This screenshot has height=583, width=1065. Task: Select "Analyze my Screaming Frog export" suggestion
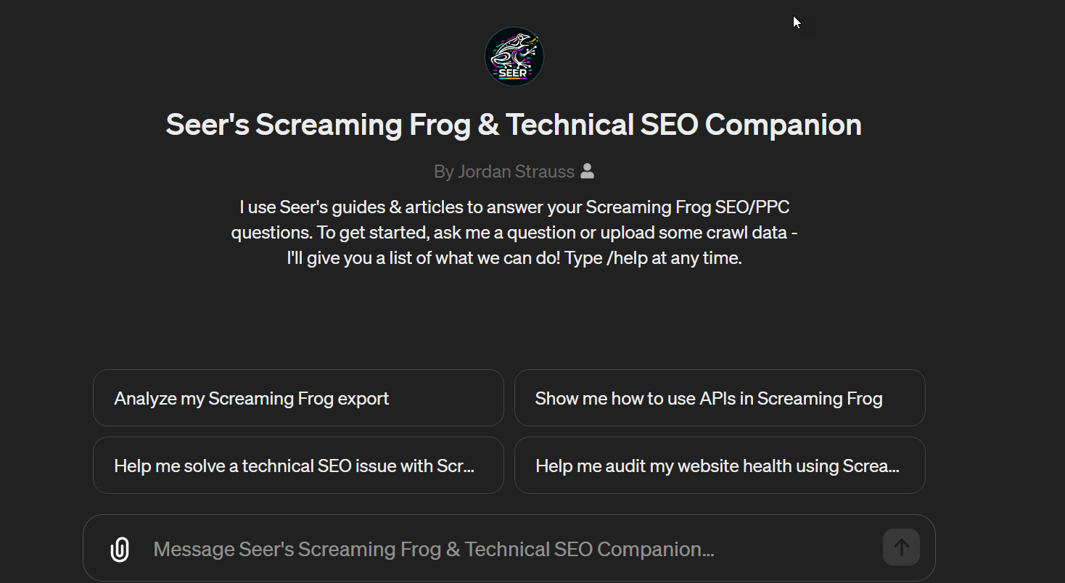(x=298, y=398)
